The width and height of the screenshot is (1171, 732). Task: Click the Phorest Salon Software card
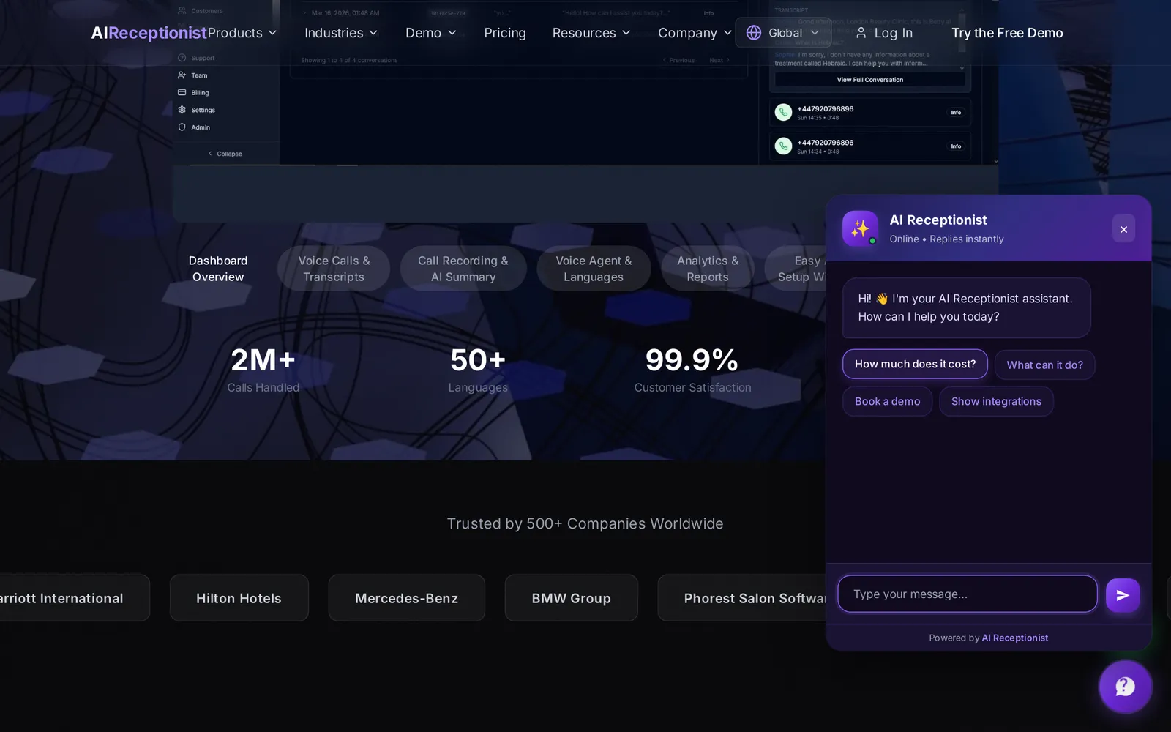(742, 598)
